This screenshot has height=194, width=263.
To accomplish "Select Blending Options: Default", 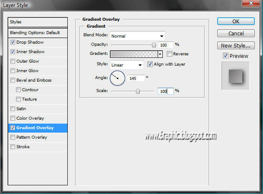I will click(38, 32).
